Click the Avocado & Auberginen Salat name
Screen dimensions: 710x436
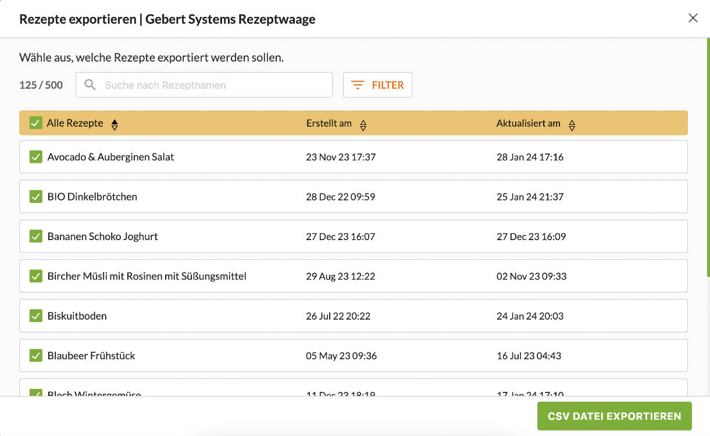(x=110, y=157)
